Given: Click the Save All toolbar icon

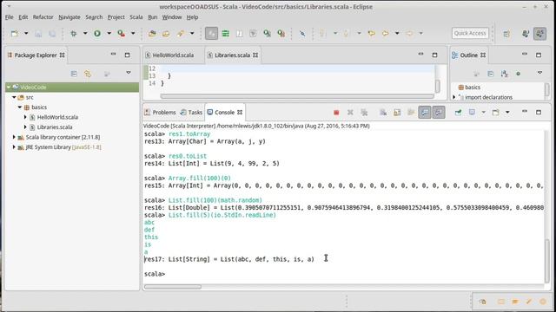Looking at the screenshot, I should pyautogui.click(x=52, y=33).
